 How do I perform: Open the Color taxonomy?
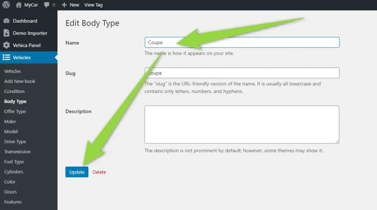coord(10,182)
